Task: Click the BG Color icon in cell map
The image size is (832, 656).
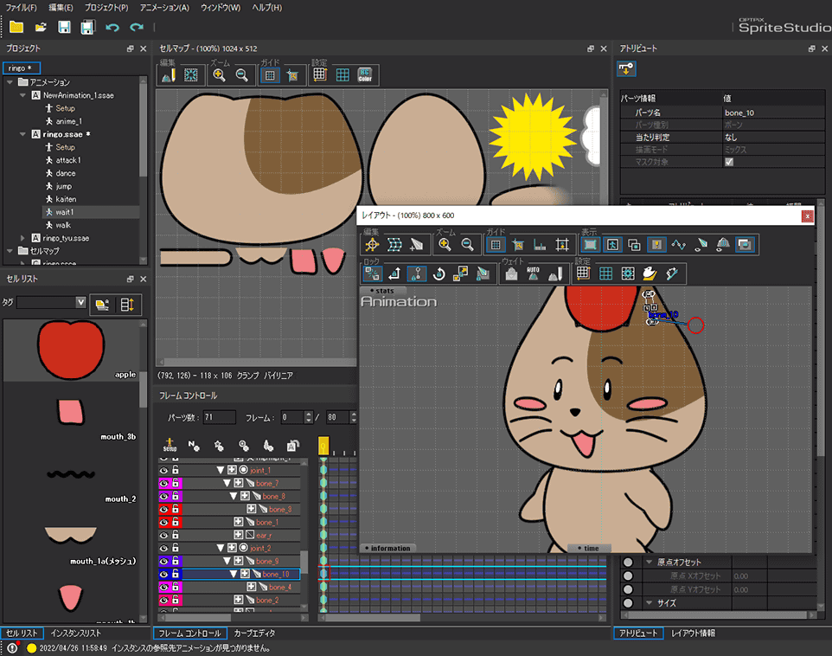Action: pos(365,75)
